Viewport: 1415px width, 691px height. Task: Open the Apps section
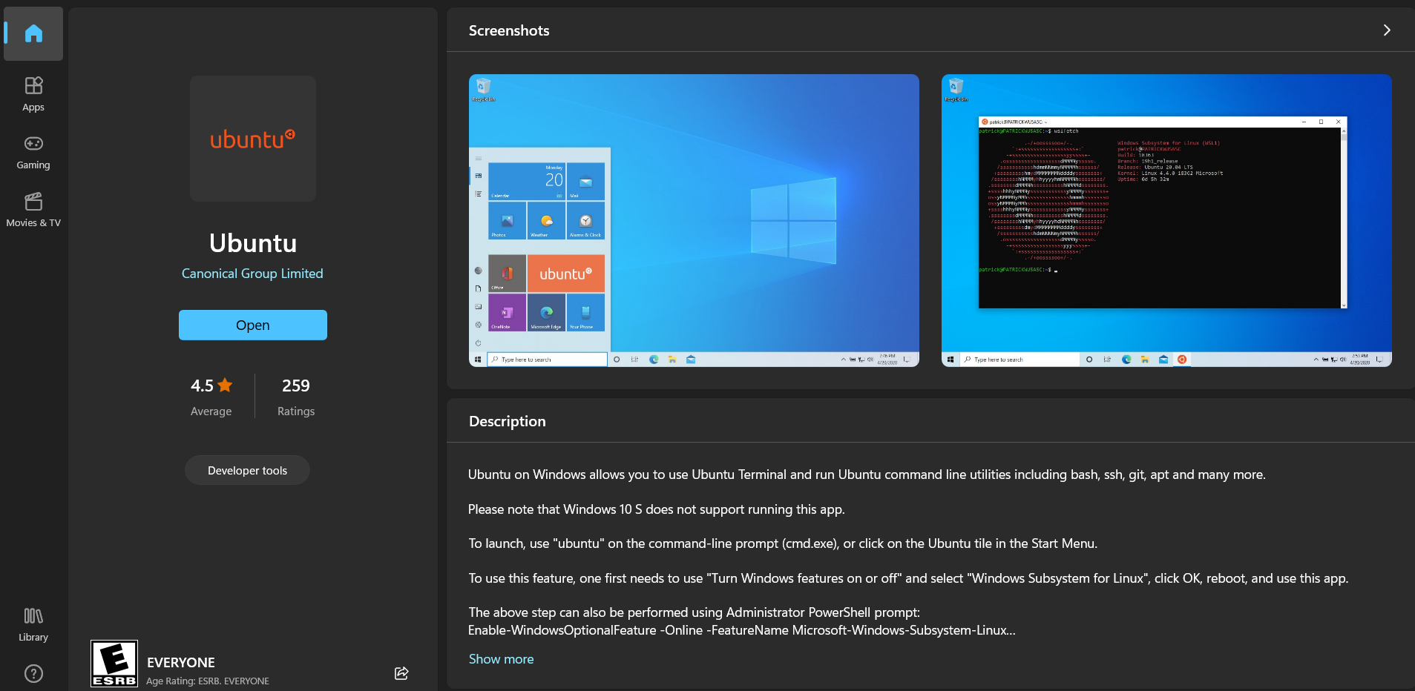pyautogui.click(x=33, y=94)
